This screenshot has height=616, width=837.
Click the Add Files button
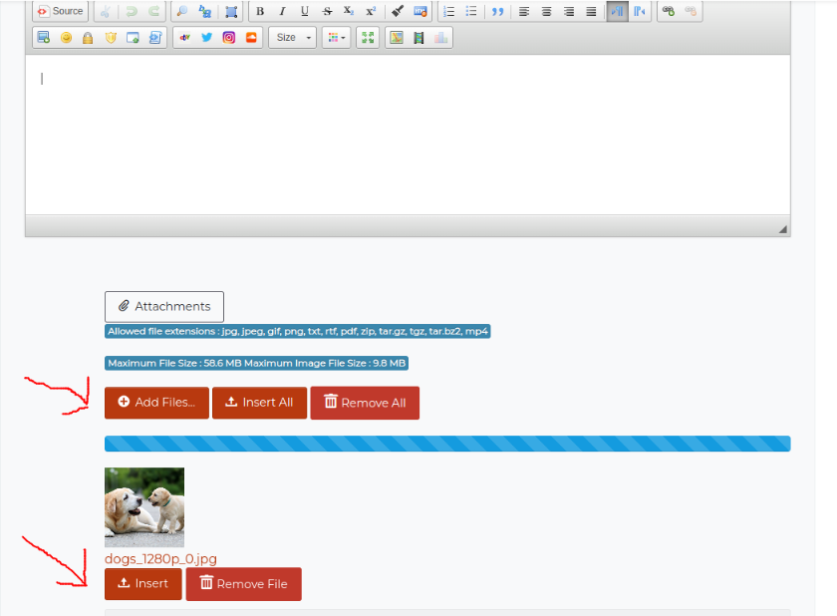pos(156,403)
